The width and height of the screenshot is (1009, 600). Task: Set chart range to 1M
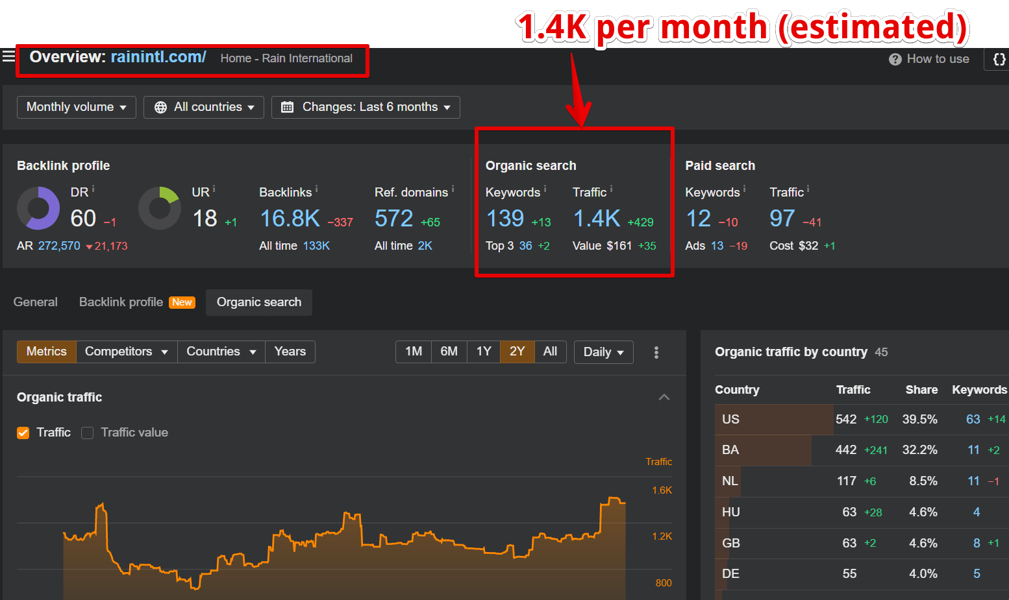(x=414, y=352)
